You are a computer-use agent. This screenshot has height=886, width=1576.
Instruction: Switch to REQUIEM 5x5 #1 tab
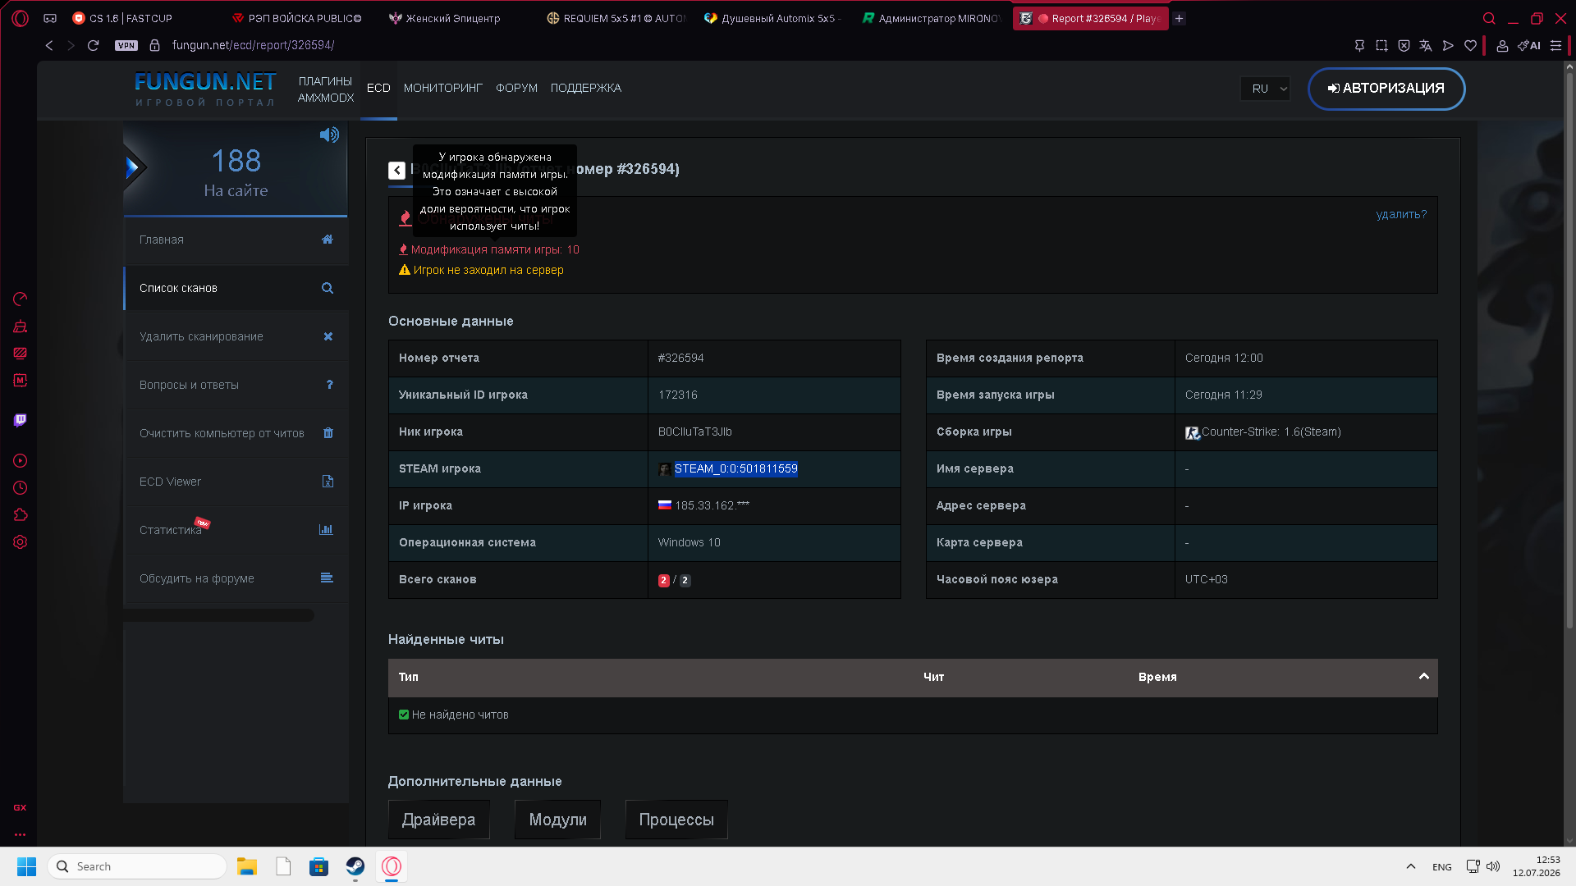(616, 18)
